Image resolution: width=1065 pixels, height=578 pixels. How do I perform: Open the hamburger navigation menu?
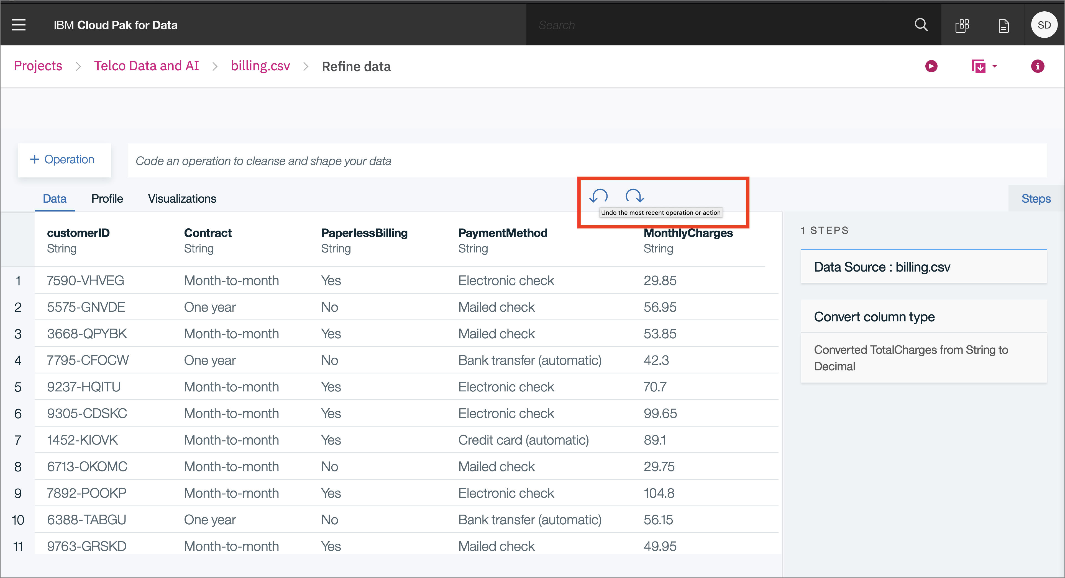pyautogui.click(x=19, y=25)
